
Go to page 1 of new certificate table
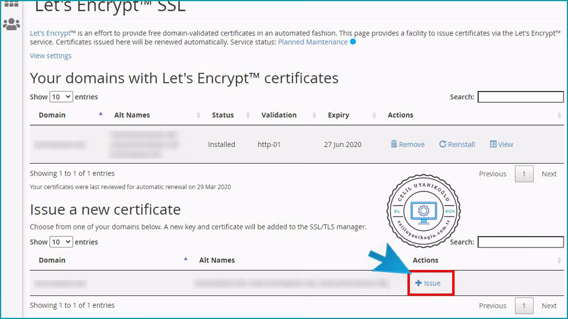pos(524,305)
